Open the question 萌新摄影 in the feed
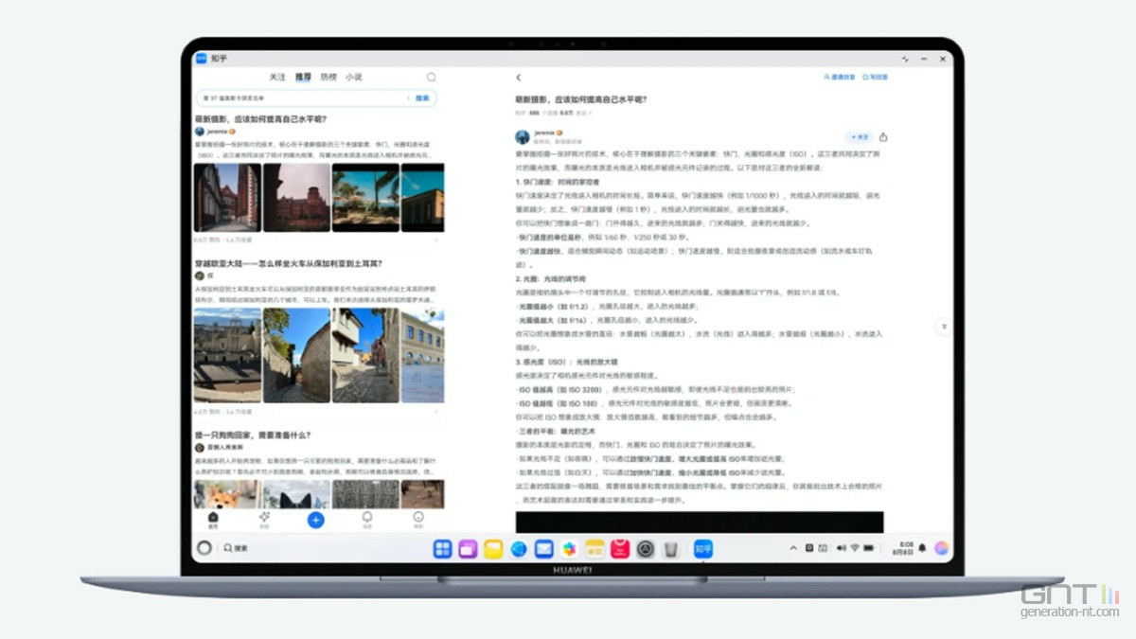This screenshot has width=1136, height=639. 260,119
